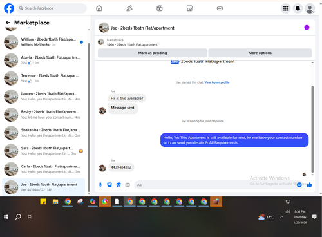This screenshot has width=322, height=237.
Task: Open Shakaisha's 2beds 1bath conversation
Action: (x=43, y=133)
